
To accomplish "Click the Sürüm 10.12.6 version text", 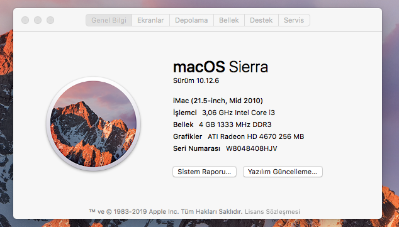I will click(196, 80).
